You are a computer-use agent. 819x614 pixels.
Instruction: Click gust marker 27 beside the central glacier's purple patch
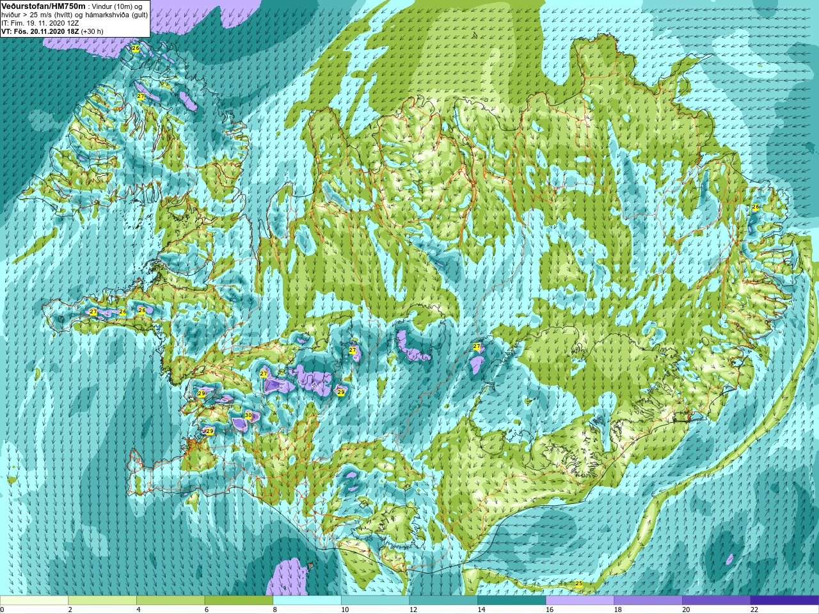[477, 346]
